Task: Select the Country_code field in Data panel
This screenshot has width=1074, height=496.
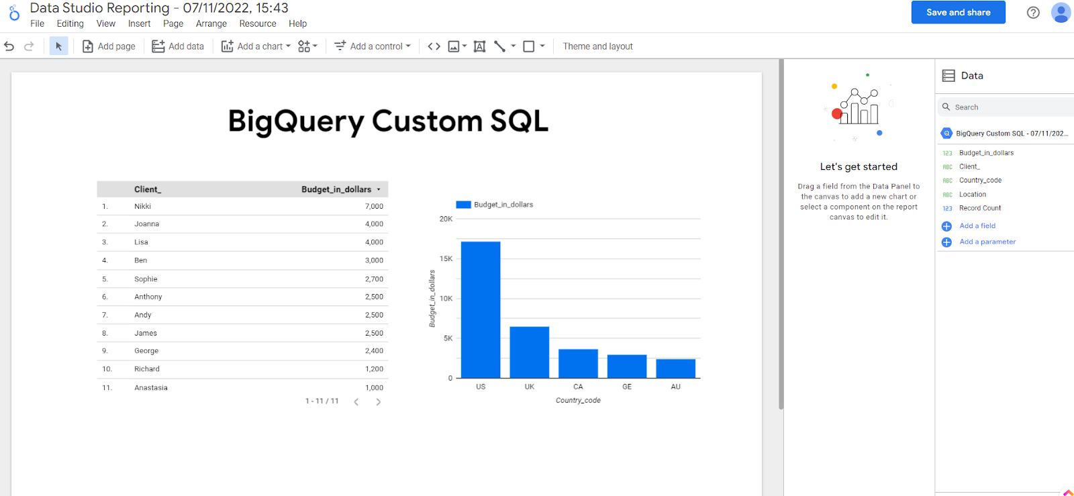Action: click(980, 181)
